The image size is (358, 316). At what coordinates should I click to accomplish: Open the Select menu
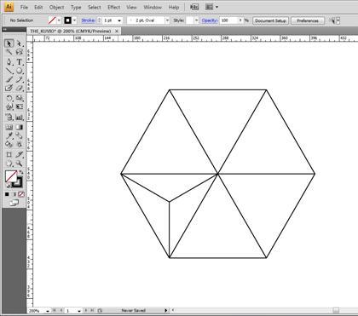tap(95, 7)
